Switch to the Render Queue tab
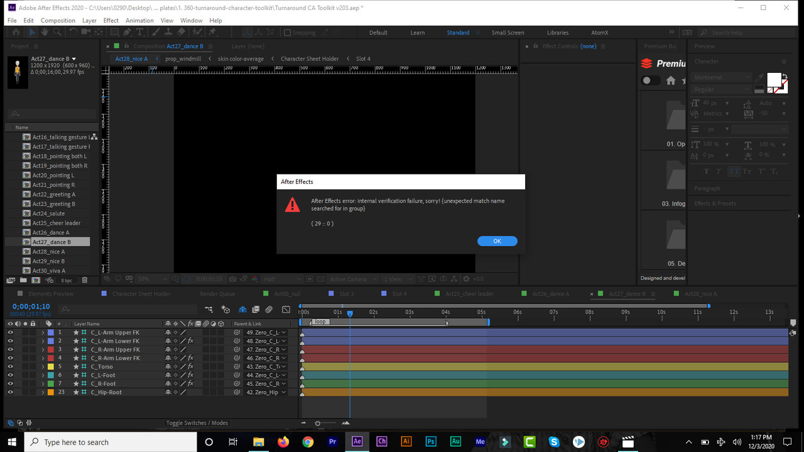 click(217, 294)
